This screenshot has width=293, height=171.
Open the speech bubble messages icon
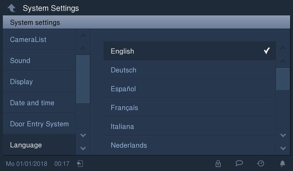click(x=239, y=163)
